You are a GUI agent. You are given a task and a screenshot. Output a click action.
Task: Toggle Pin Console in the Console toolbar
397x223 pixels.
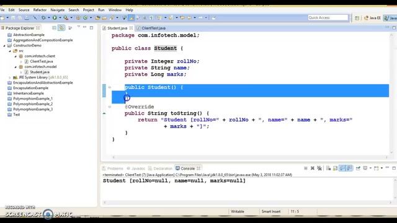tap(358, 168)
